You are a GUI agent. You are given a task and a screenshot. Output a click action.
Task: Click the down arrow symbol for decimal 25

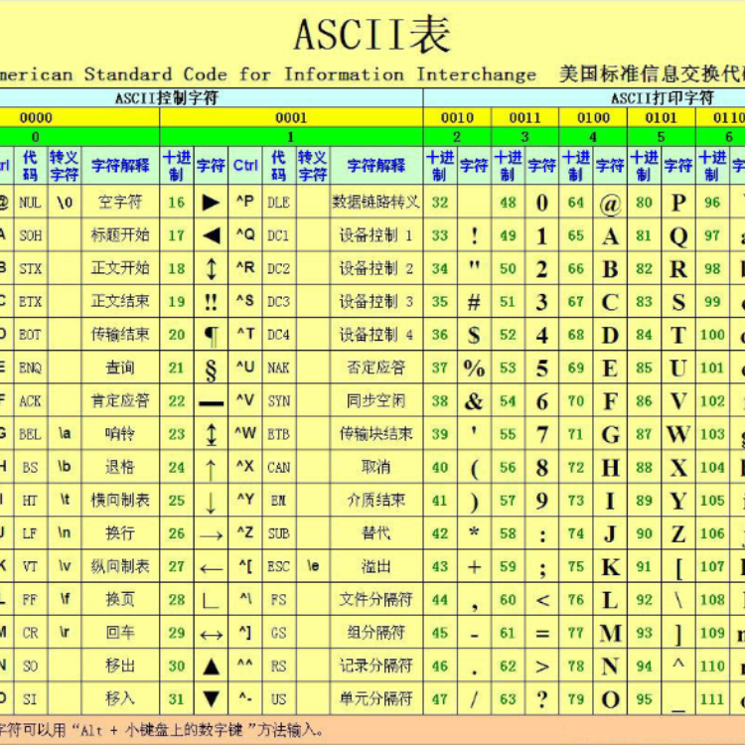(211, 501)
